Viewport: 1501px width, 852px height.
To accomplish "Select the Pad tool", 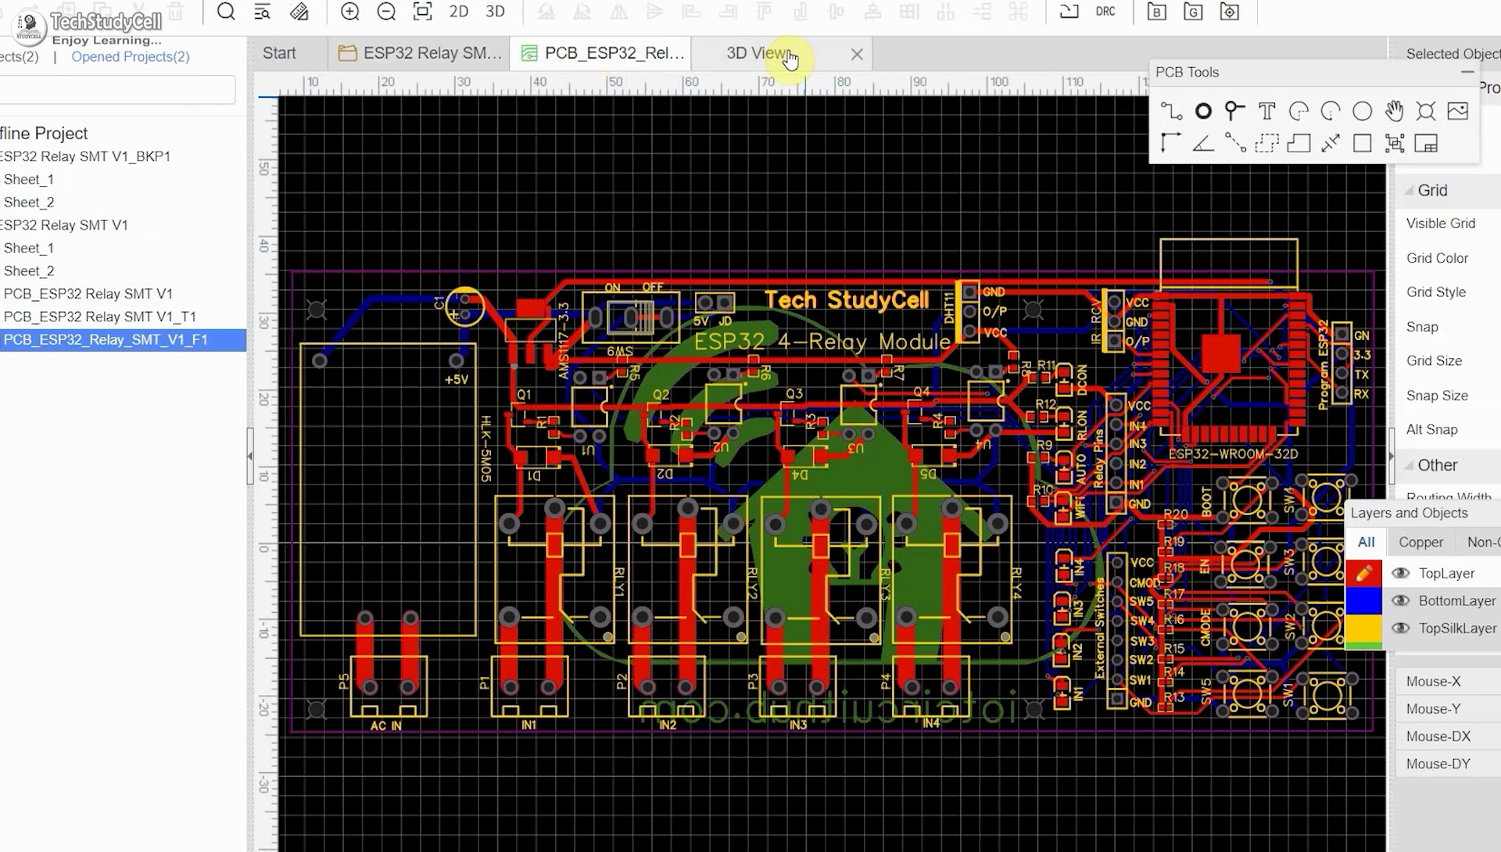I will pos(1203,112).
